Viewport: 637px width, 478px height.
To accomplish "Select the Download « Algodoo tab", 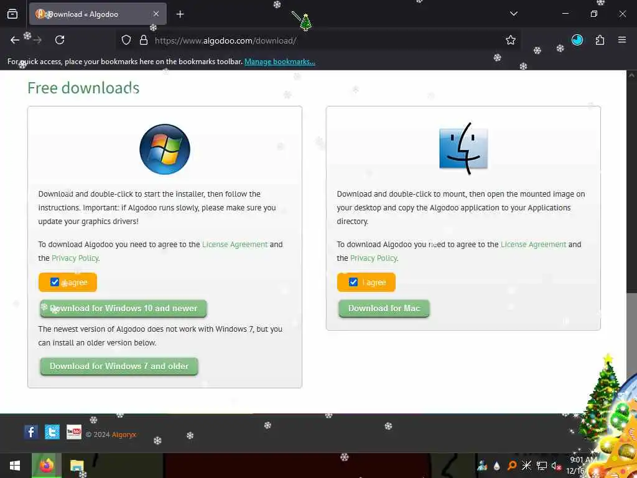I will point(98,14).
